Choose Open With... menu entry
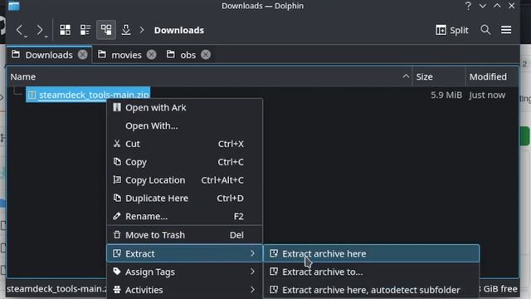This screenshot has height=299, width=531. (x=184, y=125)
